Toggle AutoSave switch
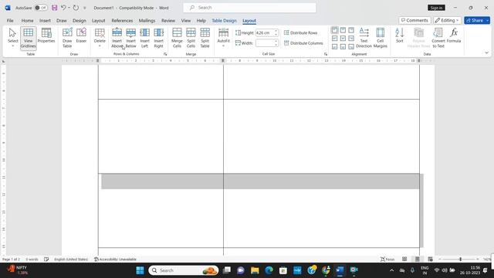Image resolution: width=494 pixels, height=278 pixels. [41, 8]
